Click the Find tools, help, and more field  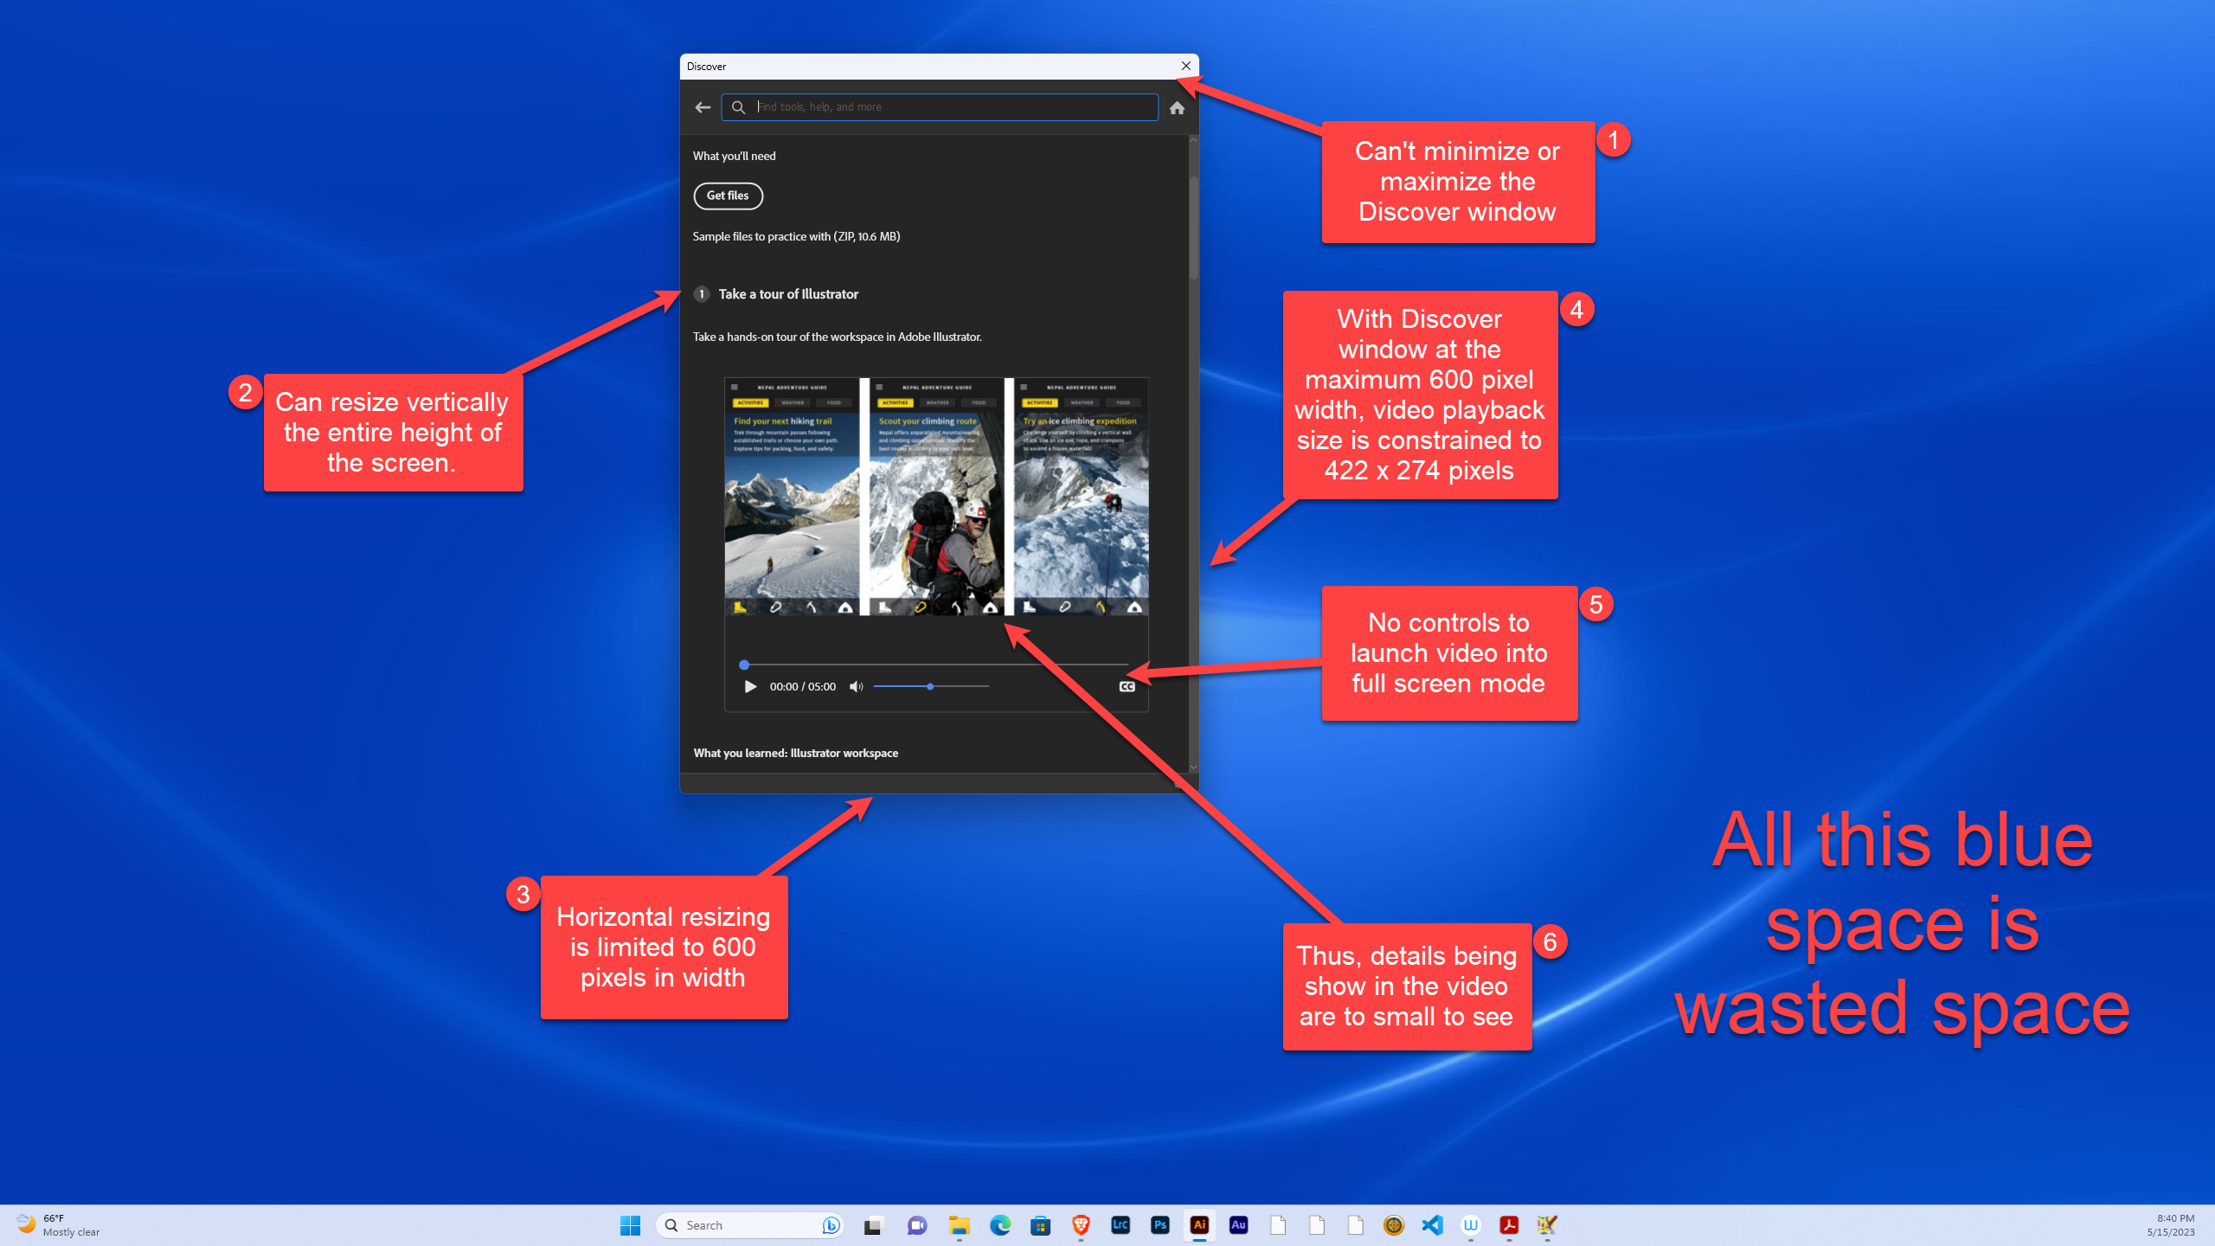click(x=939, y=107)
